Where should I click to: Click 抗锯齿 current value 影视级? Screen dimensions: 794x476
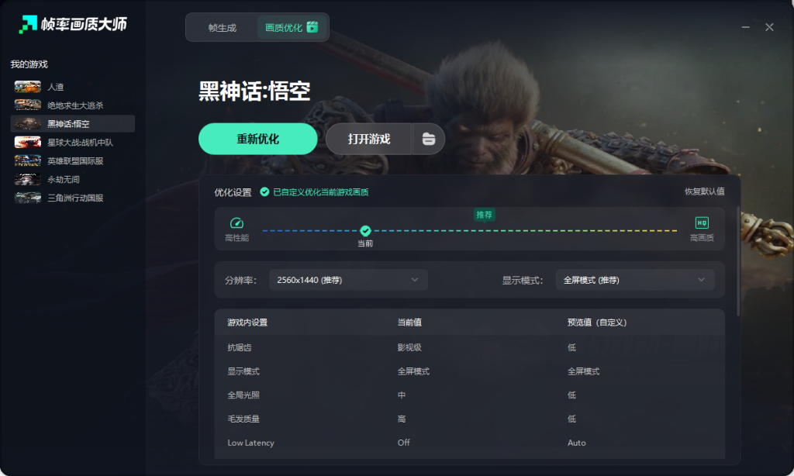point(409,347)
